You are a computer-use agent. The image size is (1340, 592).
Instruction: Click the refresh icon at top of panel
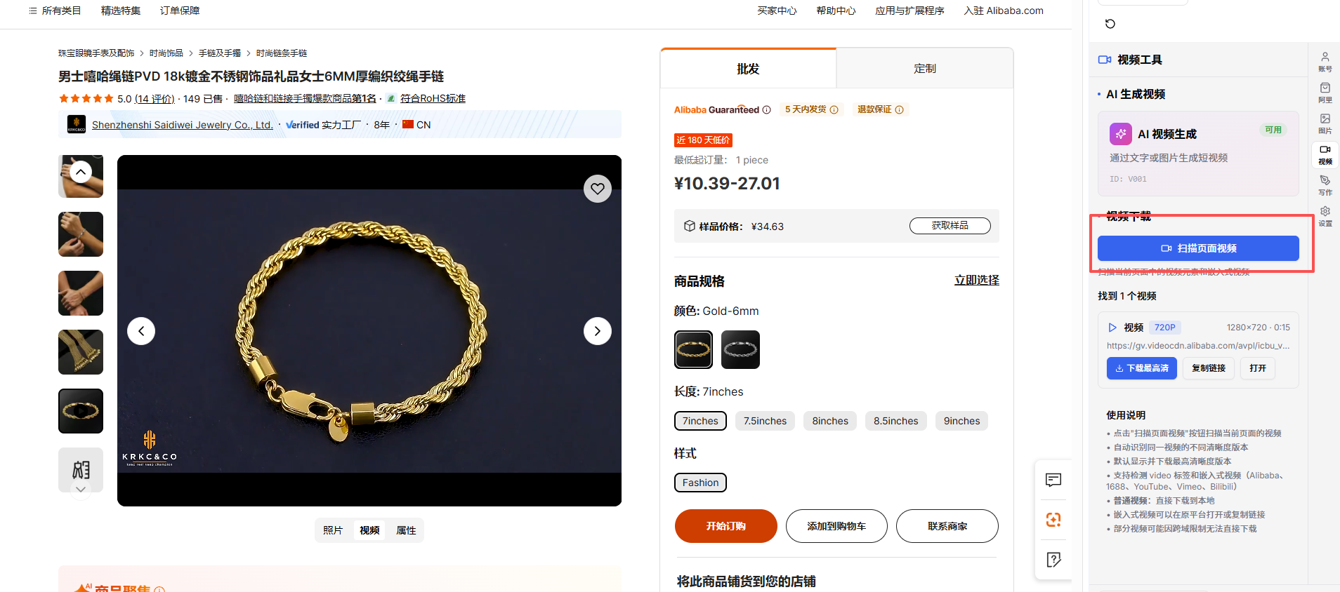[1110, 24]
